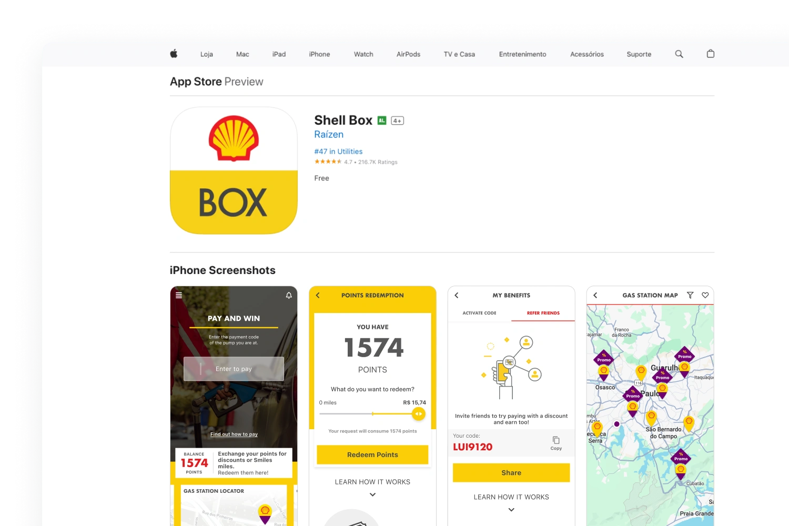Click the Free price label

(x=321, y=178)
